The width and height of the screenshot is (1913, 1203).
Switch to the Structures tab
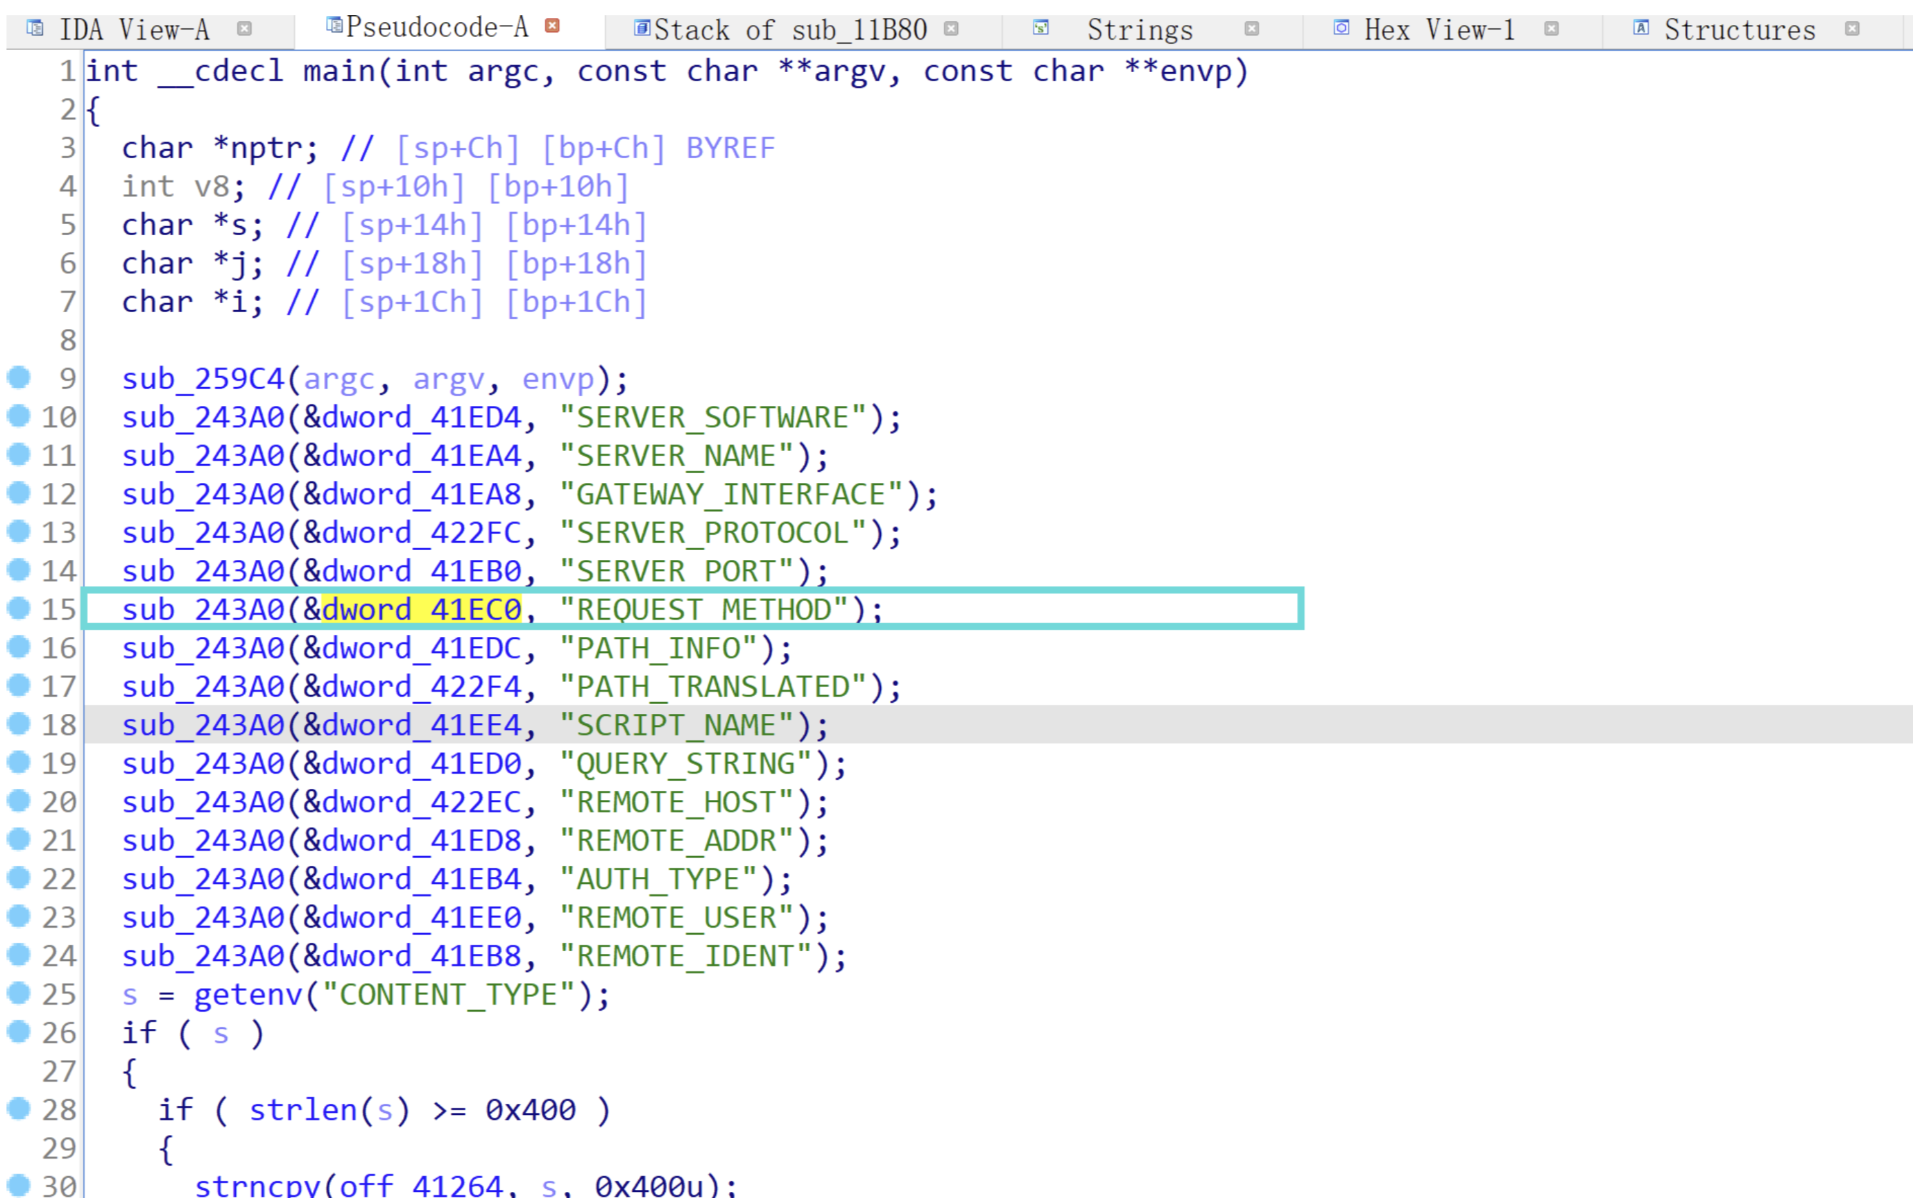point(1740,31)
